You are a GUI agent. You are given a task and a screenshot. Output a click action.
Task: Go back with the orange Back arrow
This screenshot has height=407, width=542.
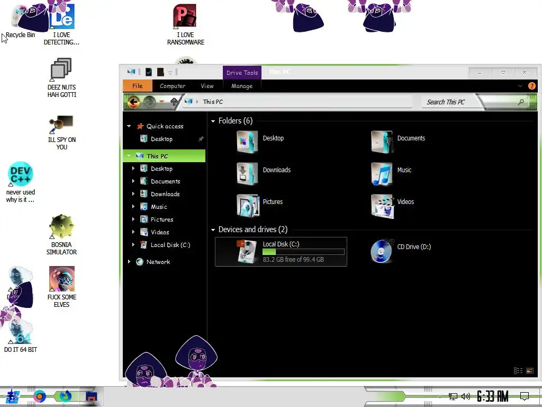coord(133,102)
